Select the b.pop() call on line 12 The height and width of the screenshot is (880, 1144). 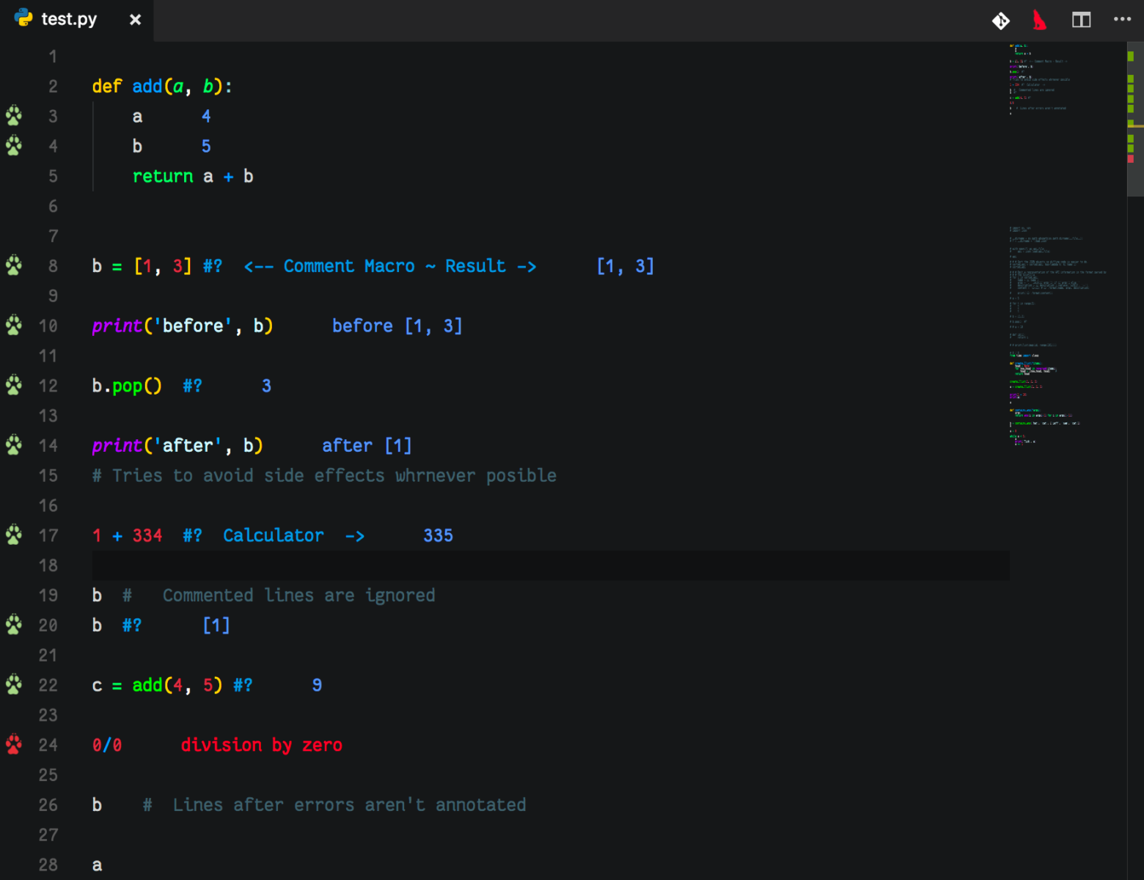(126, 385)
